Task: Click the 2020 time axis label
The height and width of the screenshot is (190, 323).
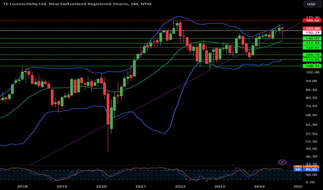Action: (x=101, y=187)
